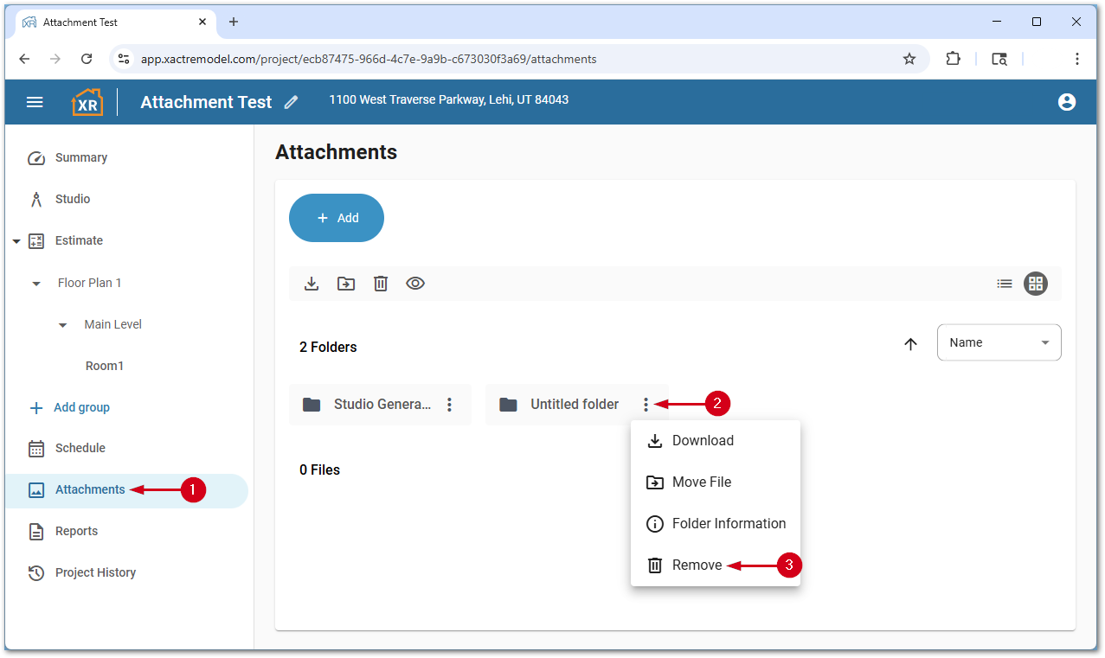
Task: Open the Name sort dropdown
Action: click(999, 342)
